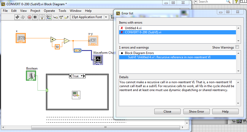This screenshot has height=132, width=247.
Task: Open the View menu
Action: (23, 11)
